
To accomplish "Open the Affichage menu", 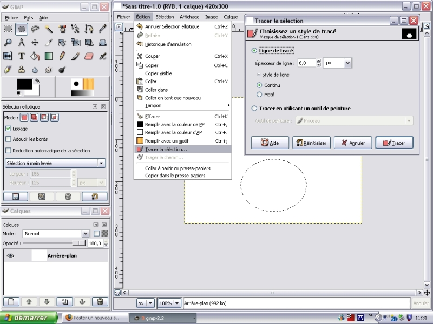I will (189, 17).
